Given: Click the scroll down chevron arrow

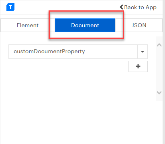Looking at the screenshot, I should click(159, 92).
